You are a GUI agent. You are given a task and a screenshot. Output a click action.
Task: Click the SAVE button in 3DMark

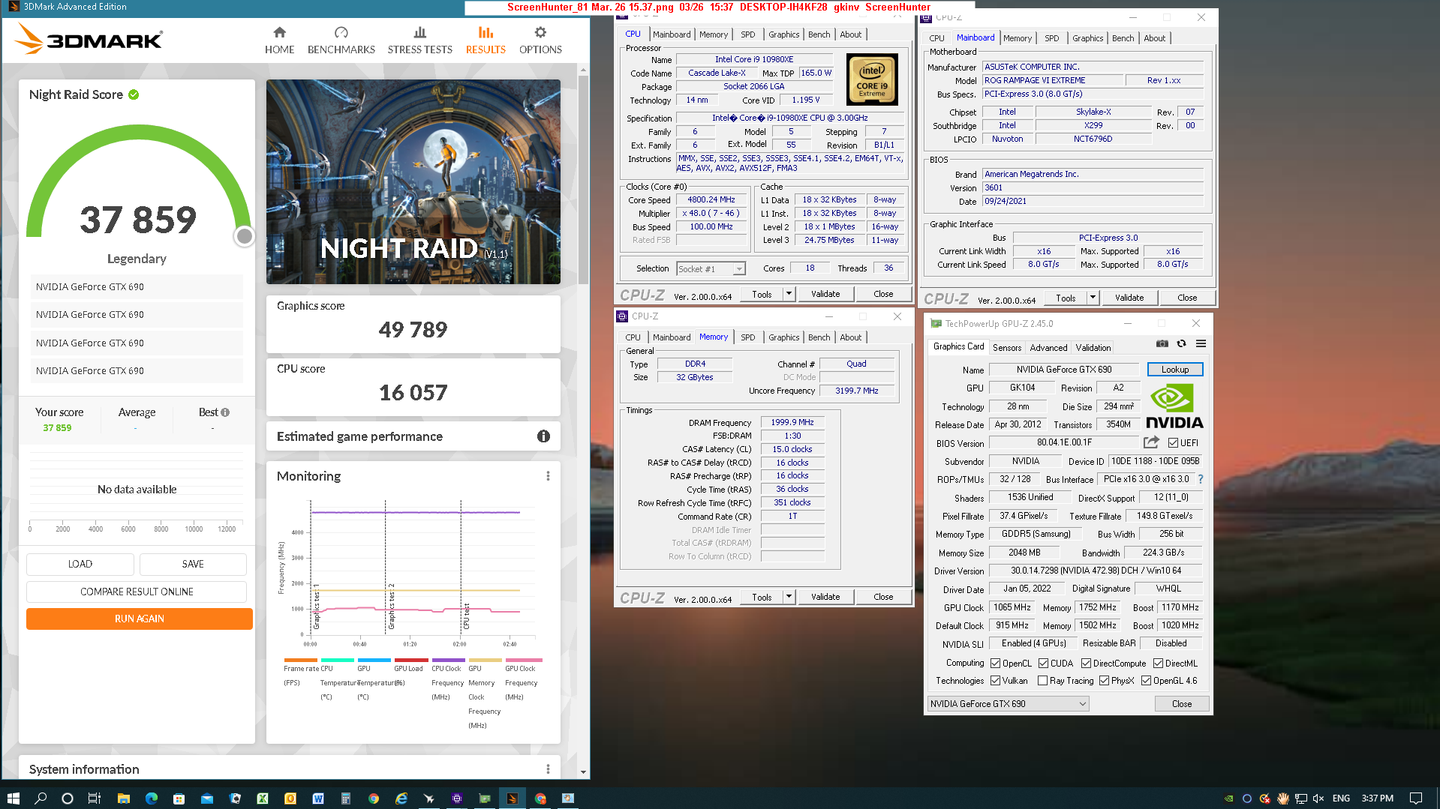pos(193,564)
